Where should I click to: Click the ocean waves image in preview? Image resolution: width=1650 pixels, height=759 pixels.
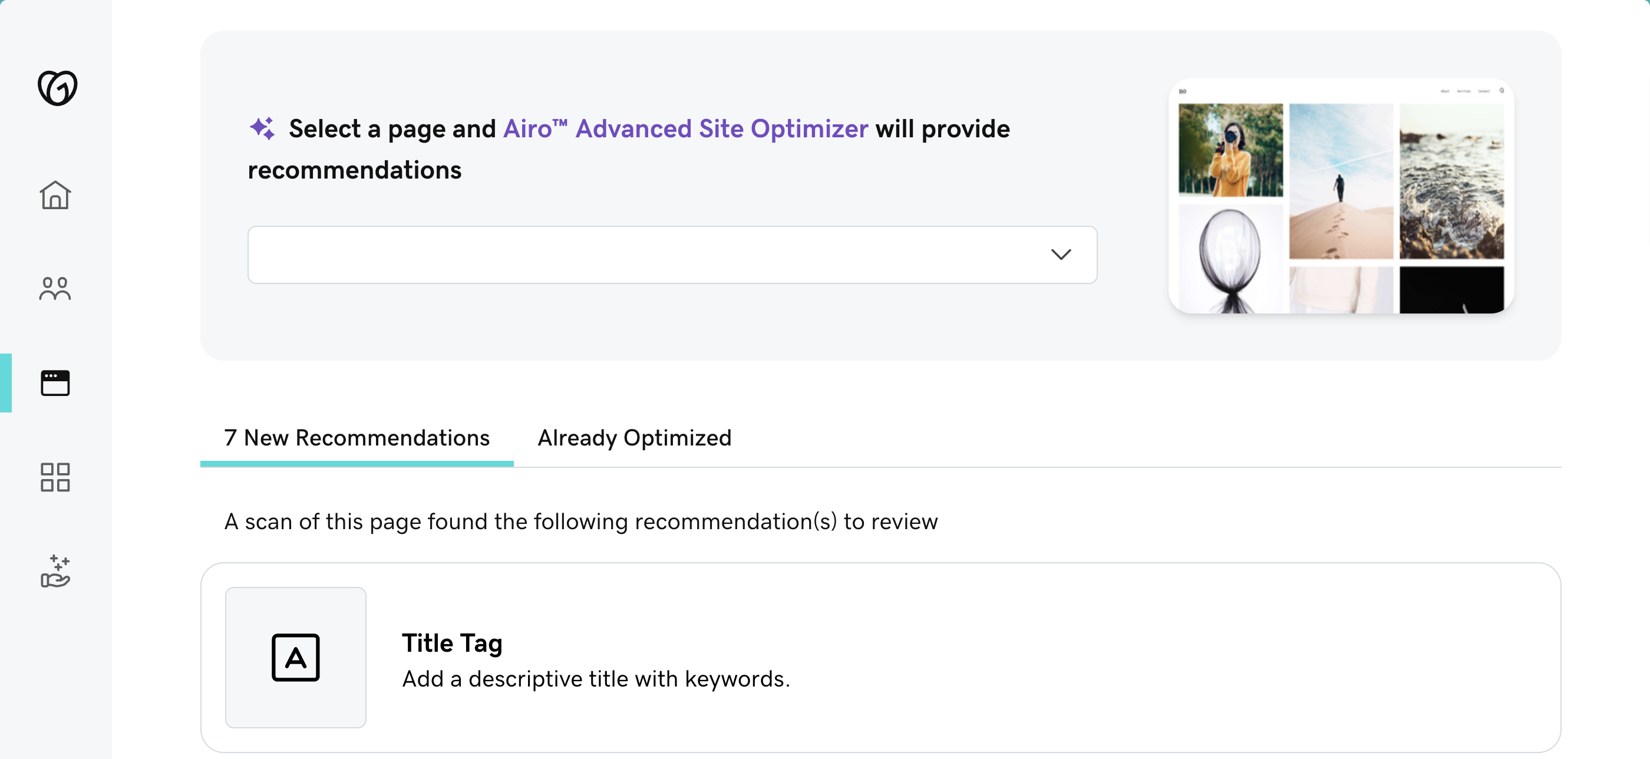pyautogui.click(x=1451, y=181)
